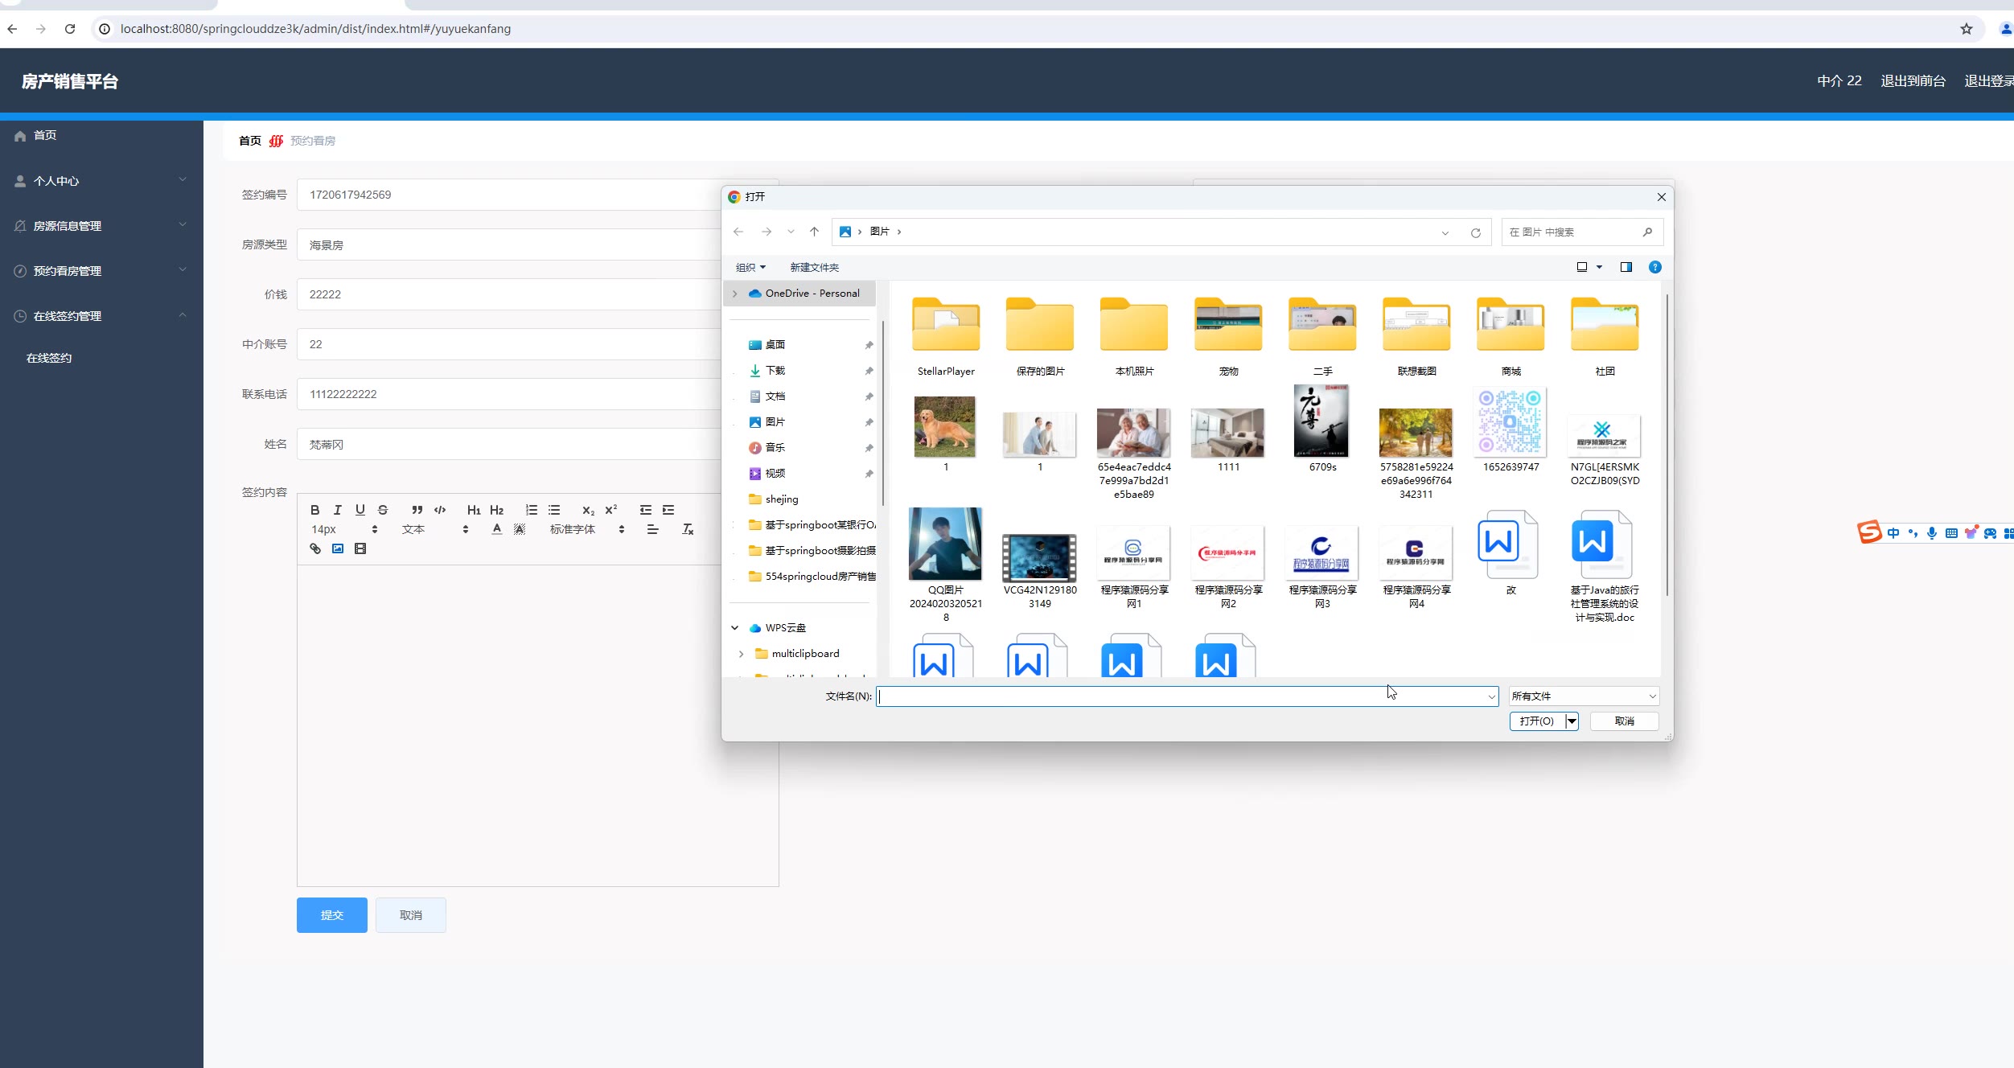Screen dimensions: 2014x1068
Task: Click the clear formatting icon
Action: pos(688,529)
